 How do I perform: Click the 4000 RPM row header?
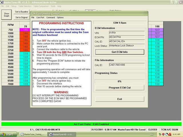[x=11, y=64]
